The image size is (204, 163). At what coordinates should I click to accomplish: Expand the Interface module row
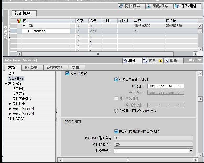pos(29,31)
